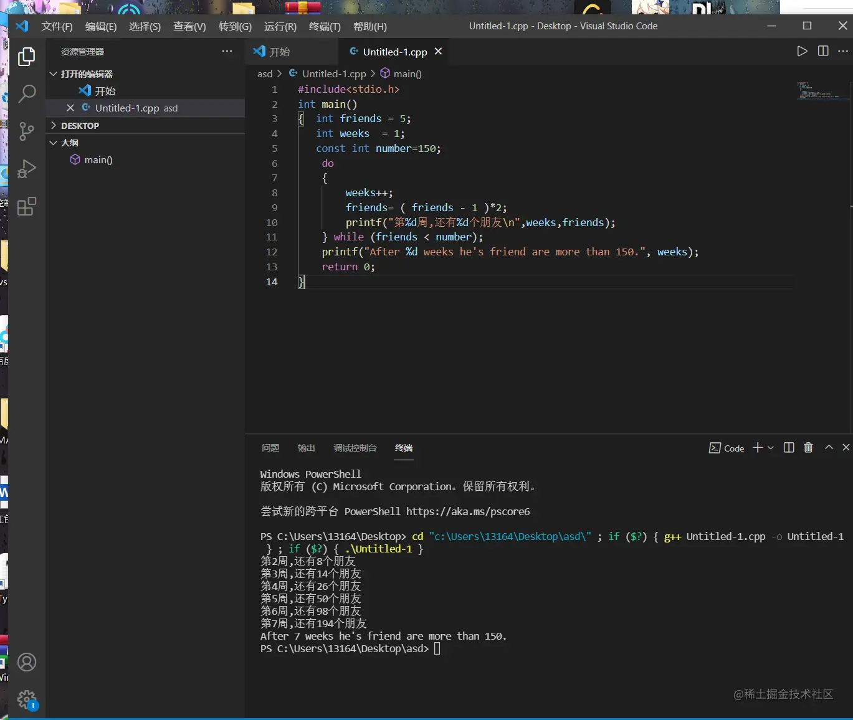Split the terminal pane
This screenshot has width=853, height=720.
click(x=789, y=448)
